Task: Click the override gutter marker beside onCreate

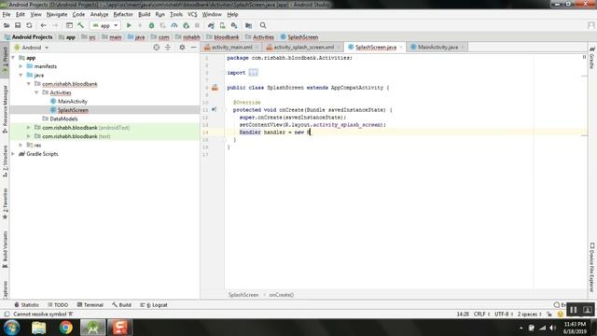Action: 214,110
